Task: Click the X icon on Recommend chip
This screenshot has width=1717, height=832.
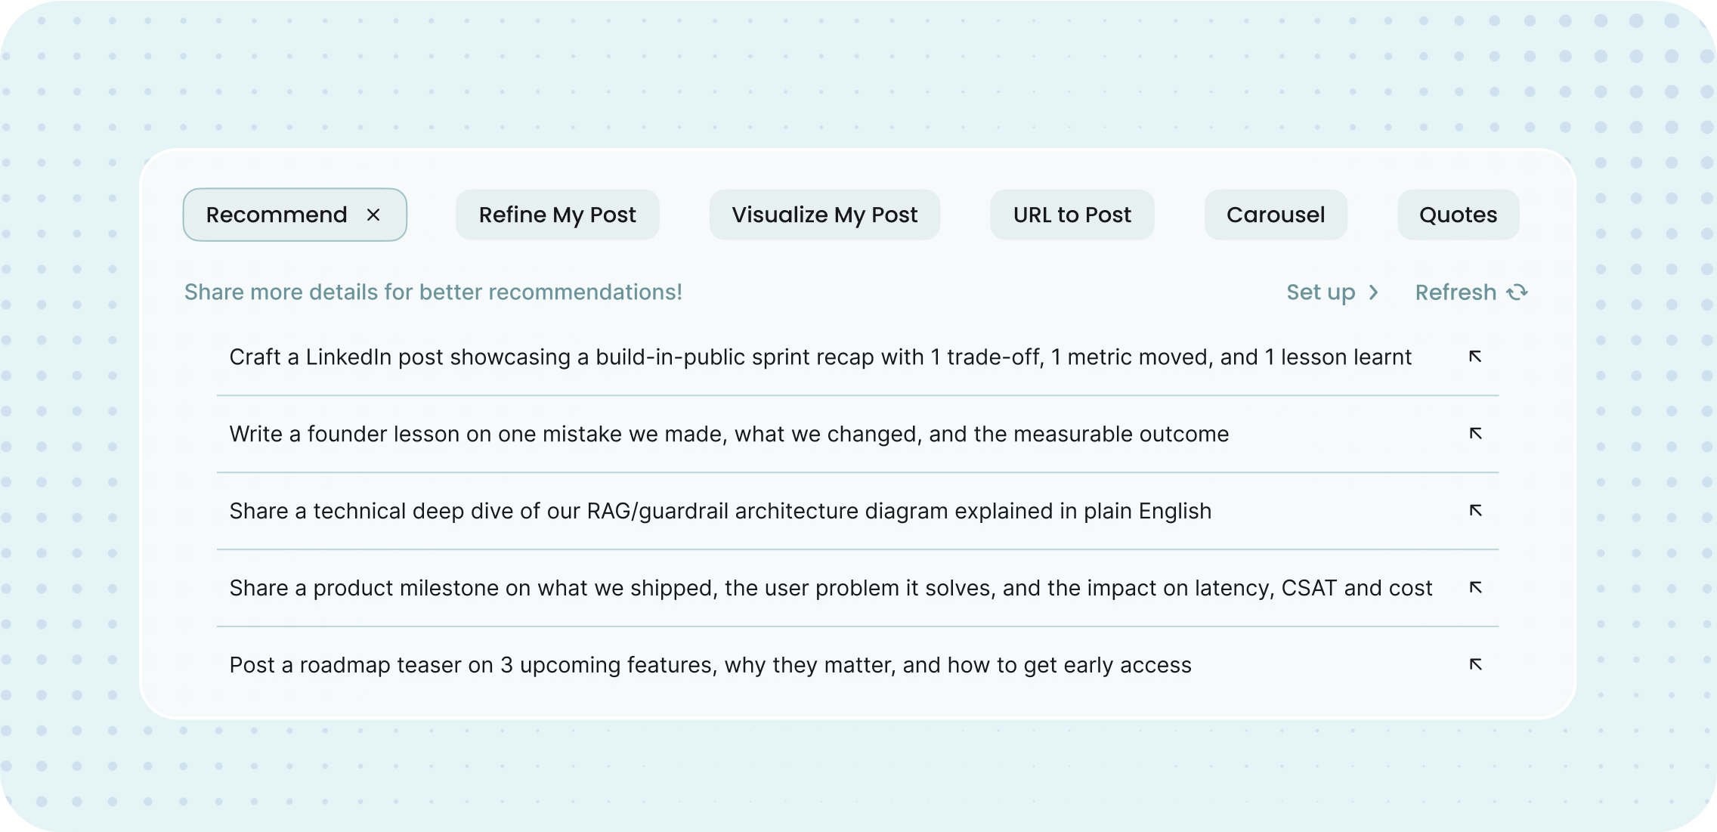Action: [373, 215]
